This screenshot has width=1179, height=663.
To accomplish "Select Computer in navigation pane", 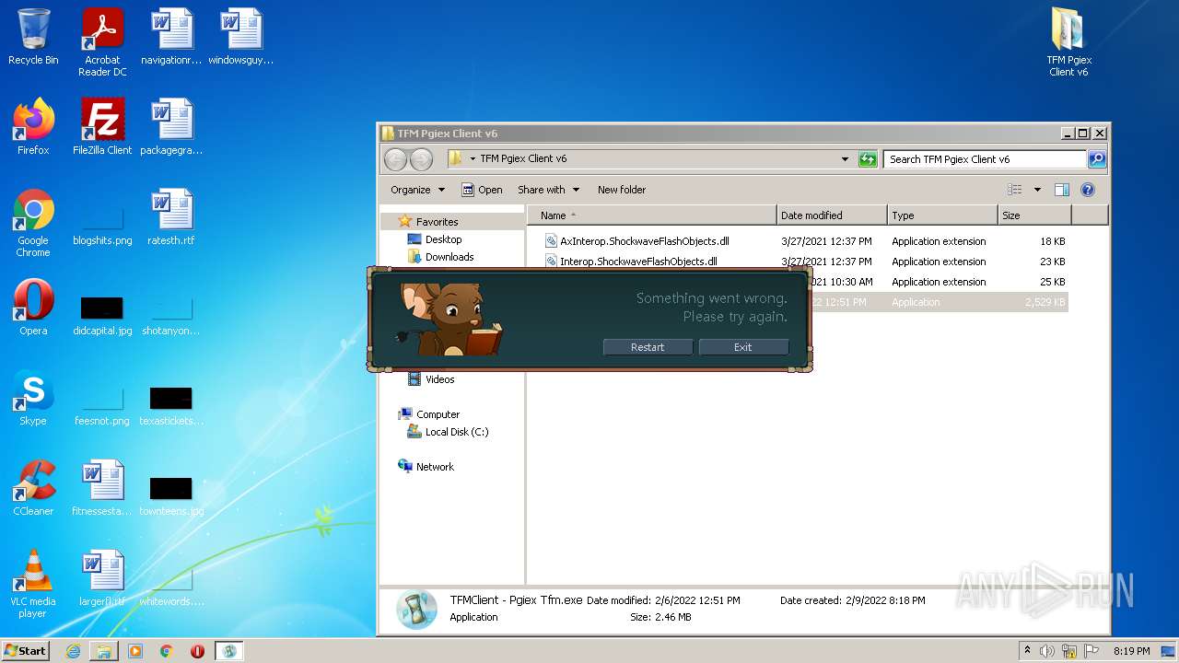I will coord(438,414).
